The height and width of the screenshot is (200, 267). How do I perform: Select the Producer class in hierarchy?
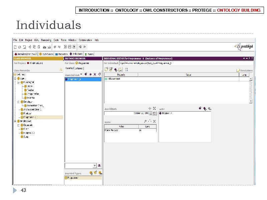pyautogui.click(x=26, y=113)
